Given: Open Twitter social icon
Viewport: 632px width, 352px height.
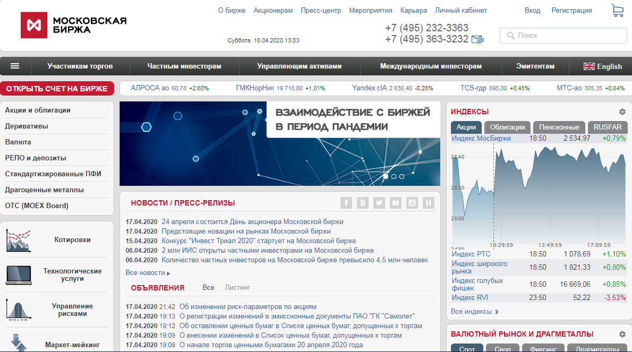Looking at the screenshot, I should pos(379,203).
